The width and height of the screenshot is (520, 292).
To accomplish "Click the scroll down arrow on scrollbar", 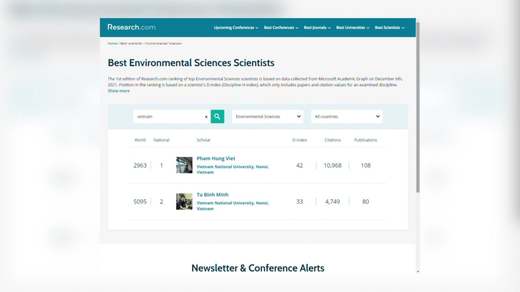I will click(418, 272).
